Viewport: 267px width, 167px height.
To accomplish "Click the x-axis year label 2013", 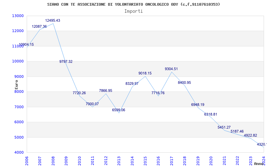I will pyautogui.click(x=119, y=161).
